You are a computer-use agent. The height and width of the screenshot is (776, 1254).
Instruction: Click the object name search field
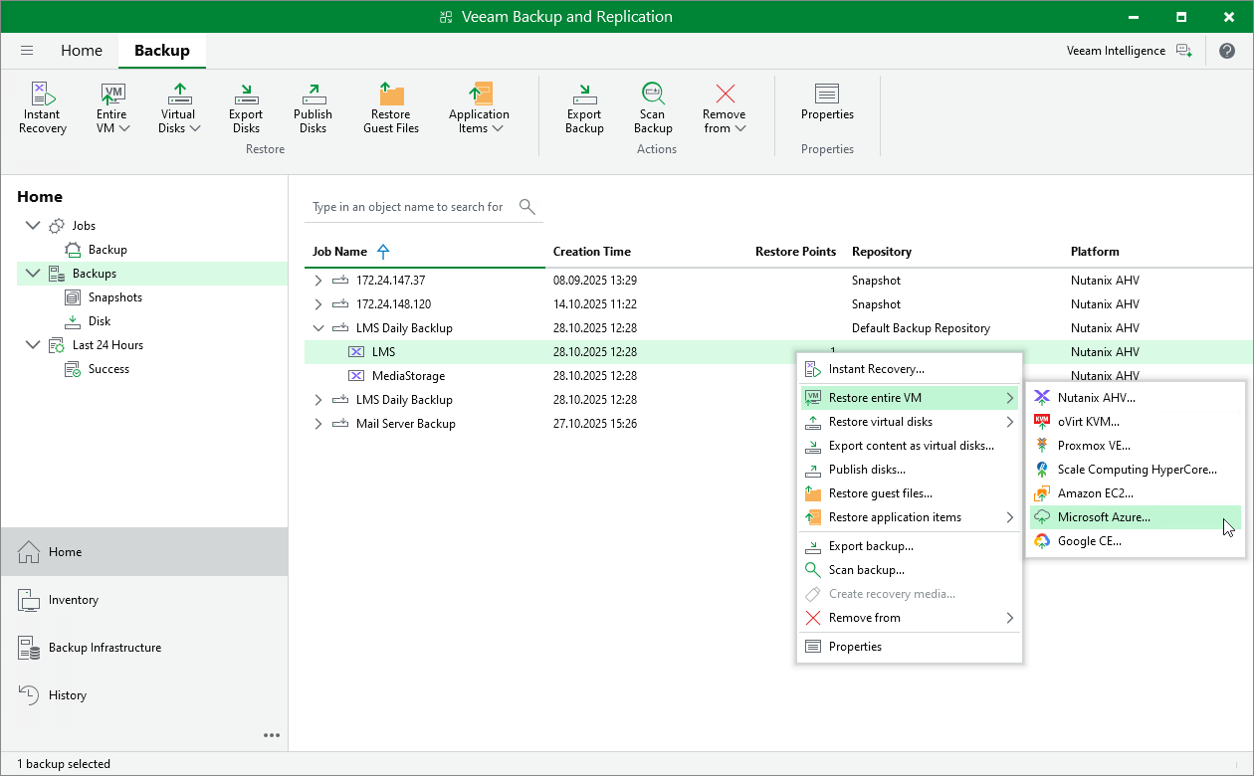[408, 207]
